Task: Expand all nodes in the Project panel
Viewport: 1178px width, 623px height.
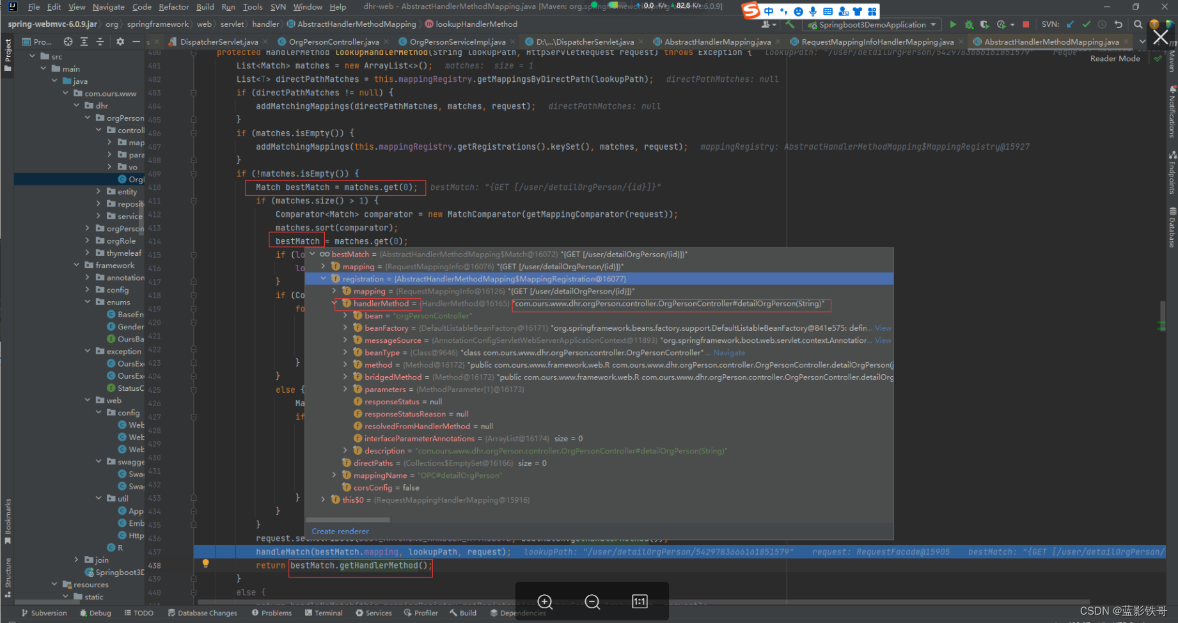Action: point(84,42)
